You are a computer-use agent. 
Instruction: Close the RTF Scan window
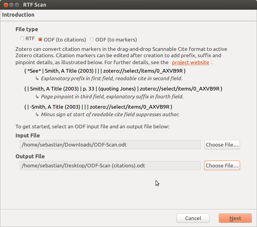pyautogui.click(x=6, y=5)
